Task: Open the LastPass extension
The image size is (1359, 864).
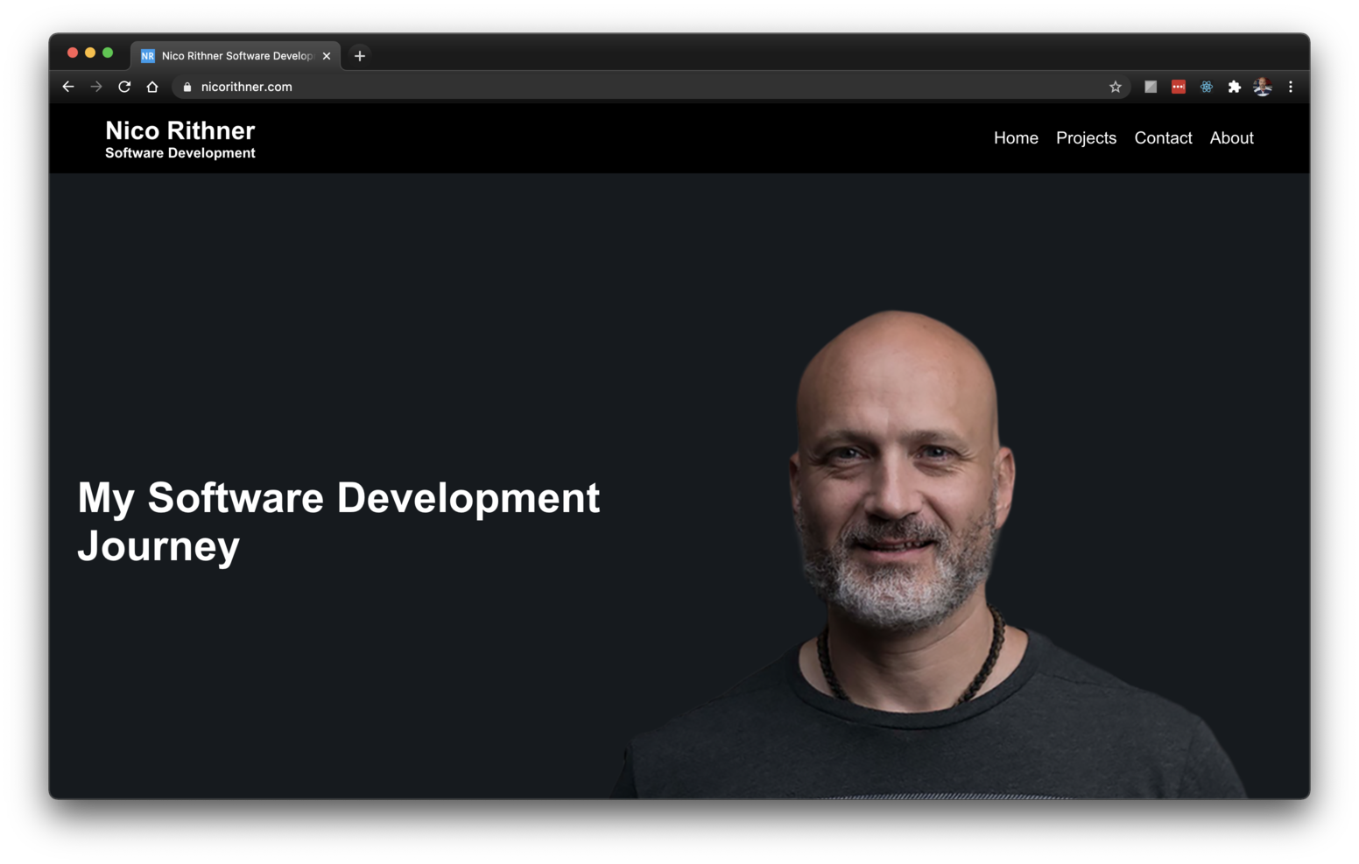Action: pos(1178,86)
